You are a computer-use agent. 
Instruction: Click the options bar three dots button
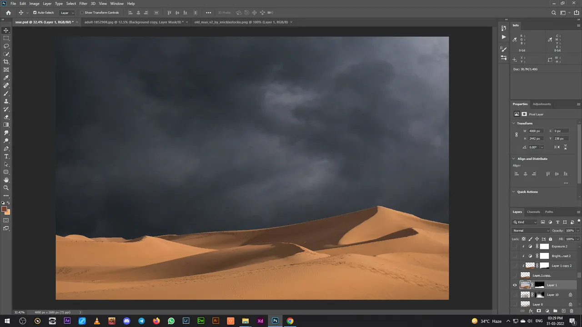(x=208, y=13)
